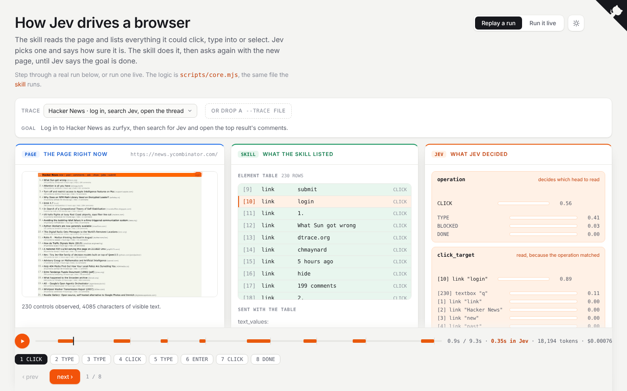Image resolution: width=627 pixels, height=391 pixels.
Task: Click the PAGE badge label
Action: (30, 154)
